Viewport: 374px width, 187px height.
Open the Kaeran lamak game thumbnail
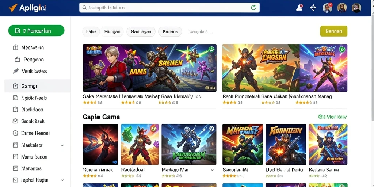pyautogui.click(x=100, y=144)
